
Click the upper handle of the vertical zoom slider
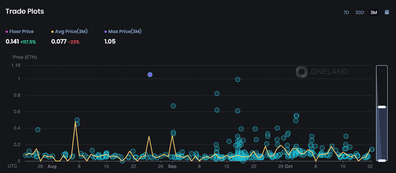point(382,107)
